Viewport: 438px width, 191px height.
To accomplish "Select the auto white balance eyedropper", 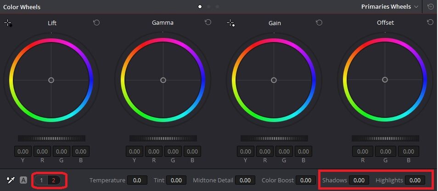I will coord(11,180).
